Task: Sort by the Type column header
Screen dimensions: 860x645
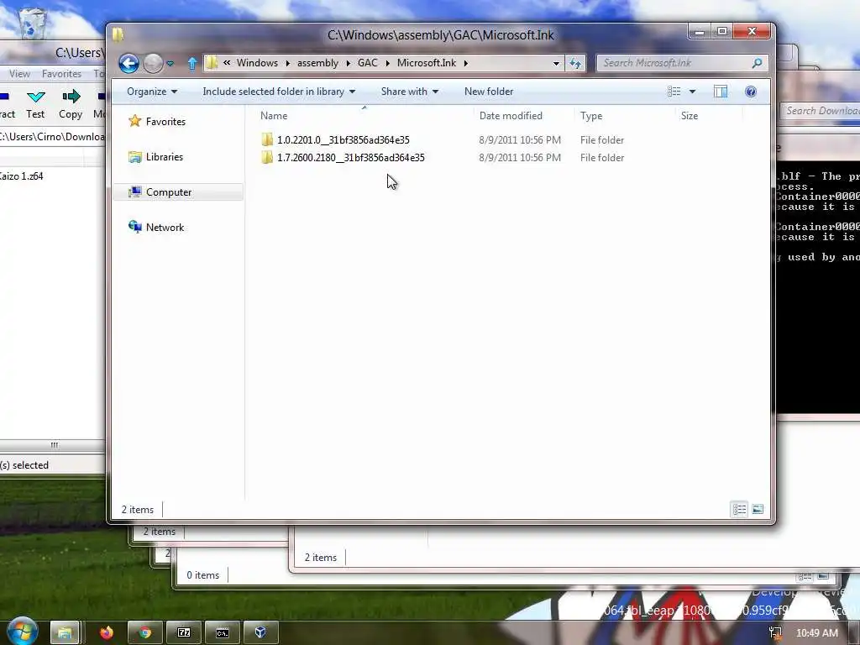Action: pos(625,116)
